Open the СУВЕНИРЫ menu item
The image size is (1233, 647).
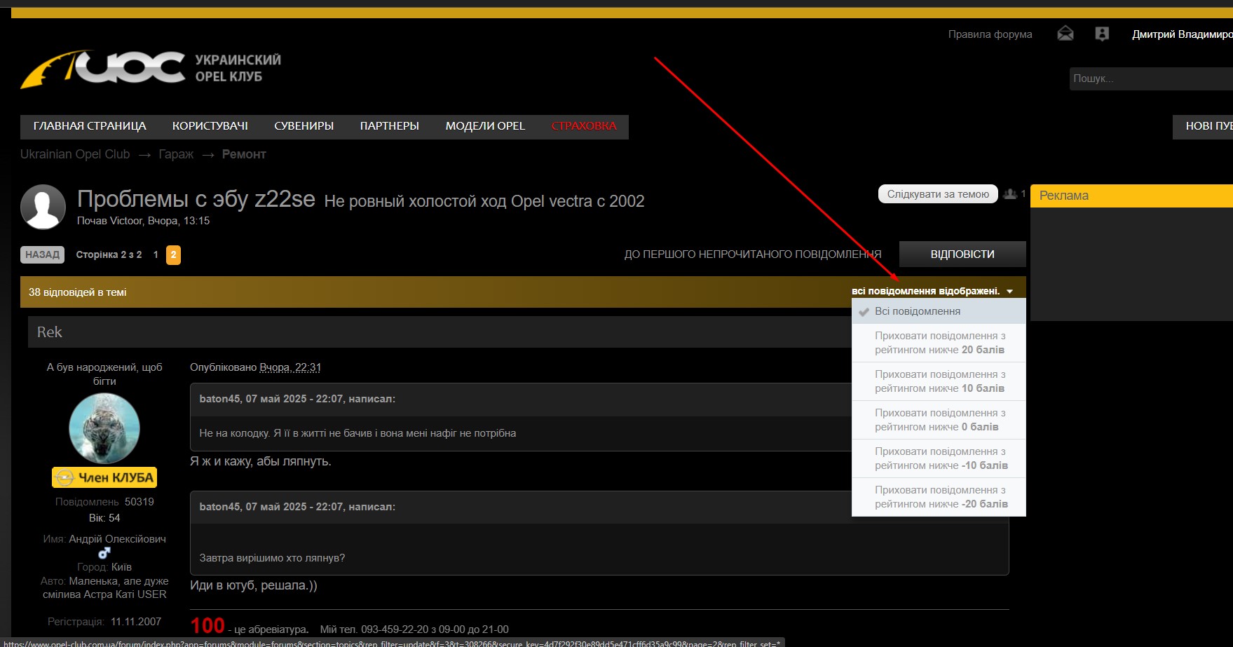tap(304, 126)
